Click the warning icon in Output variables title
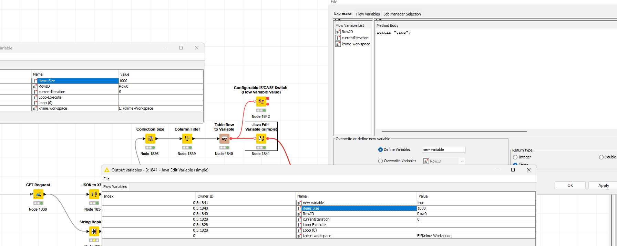Screen dimensions: 617x246 pos(107,170)
